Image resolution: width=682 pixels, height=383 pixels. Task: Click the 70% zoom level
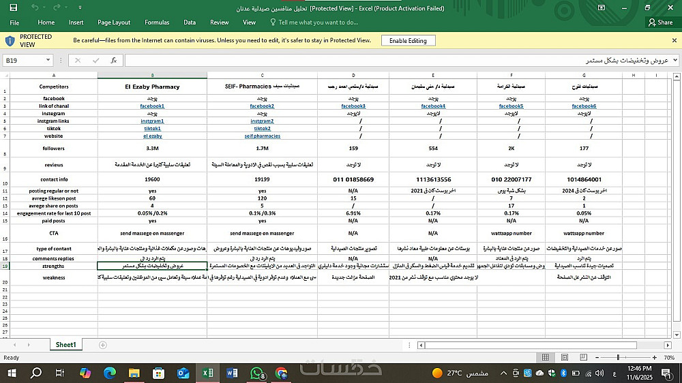(x=669, y=357)
